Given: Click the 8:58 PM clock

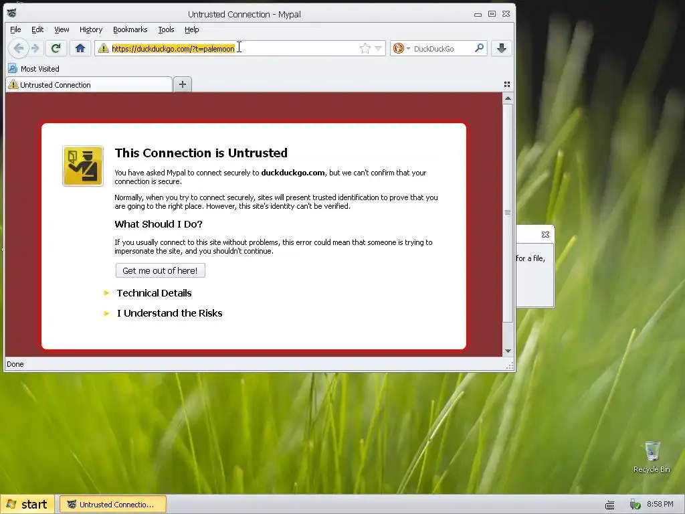Looking at the screenshot, I should 660,505.
